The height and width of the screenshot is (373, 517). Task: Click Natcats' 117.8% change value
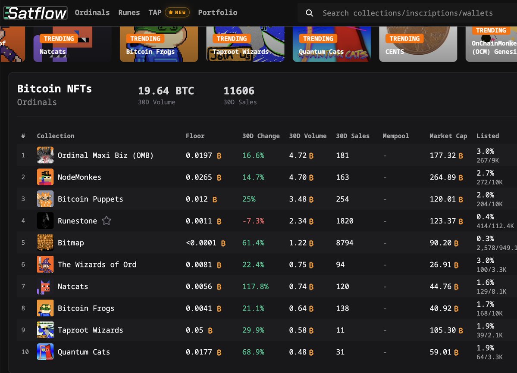[x=256, y=286]
